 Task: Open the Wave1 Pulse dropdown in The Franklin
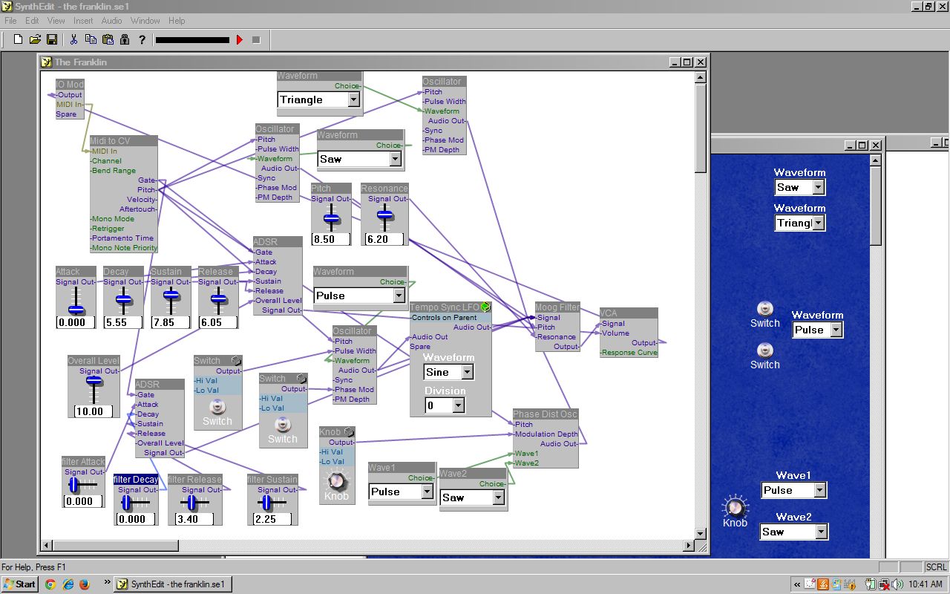click(427, 492)
